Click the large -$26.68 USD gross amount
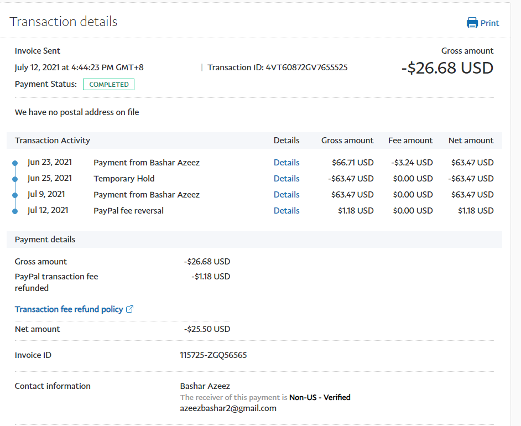Screen dimensions: 521x426 (447, 68)
